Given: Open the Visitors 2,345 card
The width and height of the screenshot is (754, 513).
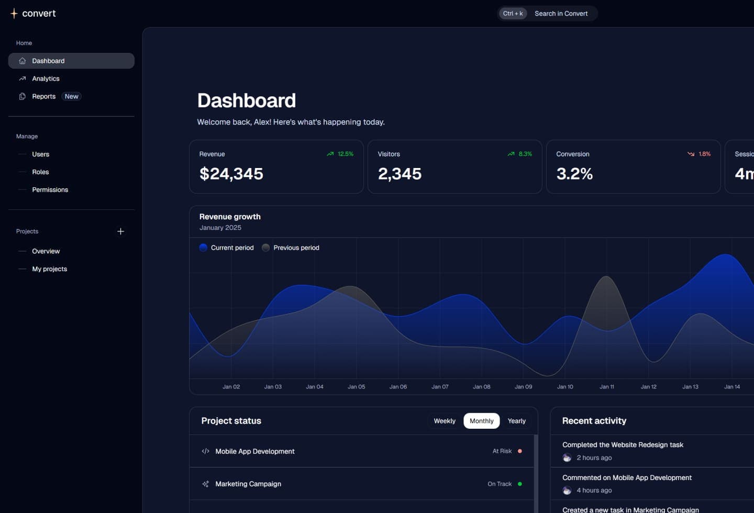Looking at the screenshot, I should pos(455,166).
